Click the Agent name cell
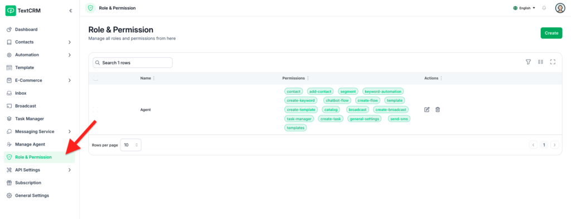571x219 pixels. pos(146,109)
